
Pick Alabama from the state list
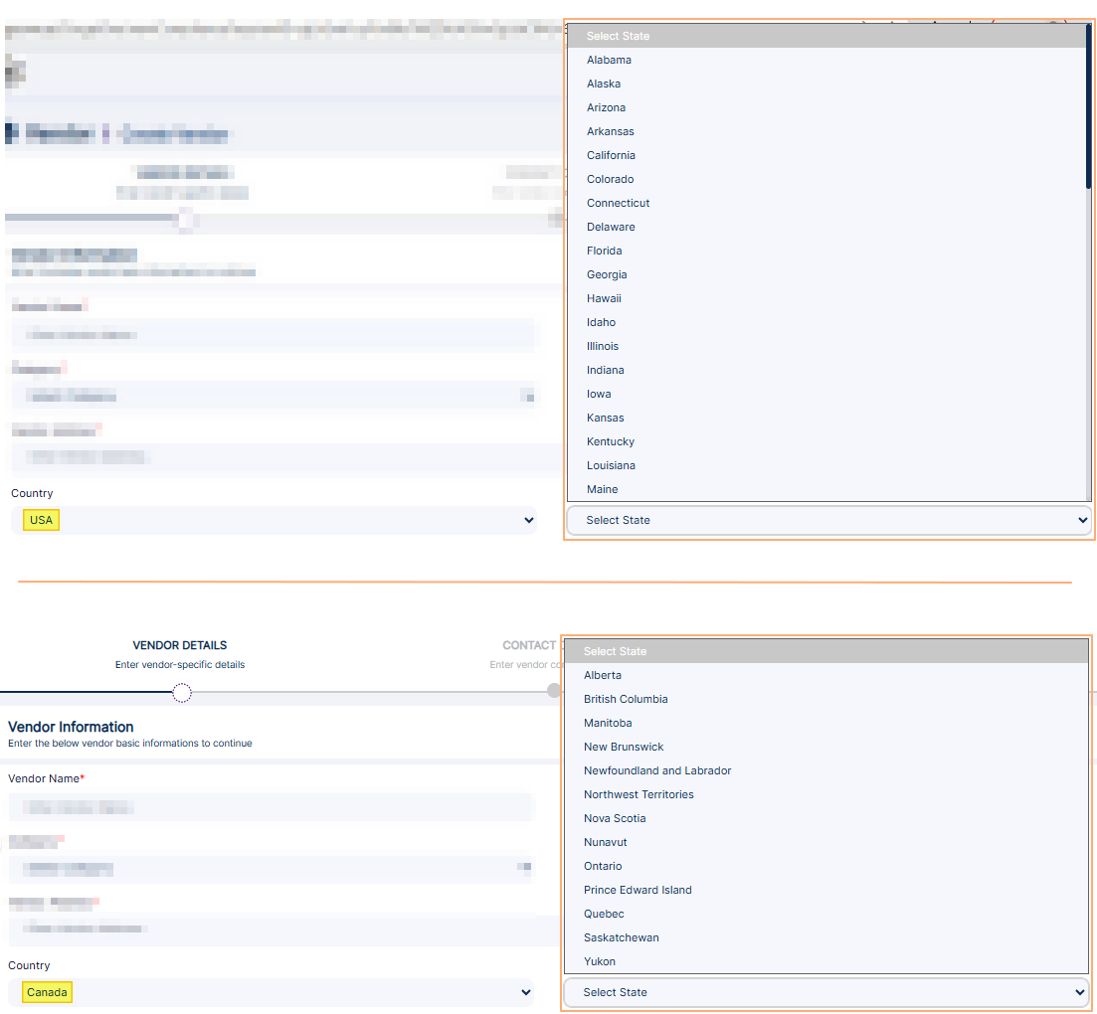(609, 60)
